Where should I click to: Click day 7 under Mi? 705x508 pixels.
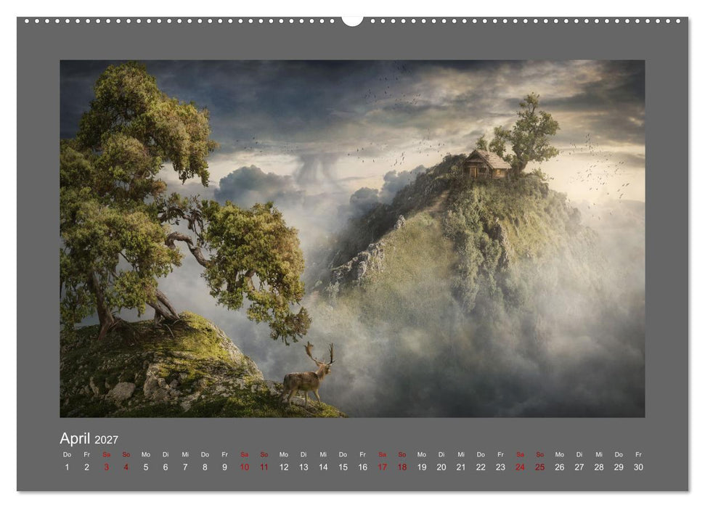pyautogui.click(x=185, y=467)
